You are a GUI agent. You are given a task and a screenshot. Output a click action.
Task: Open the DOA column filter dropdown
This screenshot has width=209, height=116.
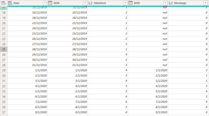85,3
